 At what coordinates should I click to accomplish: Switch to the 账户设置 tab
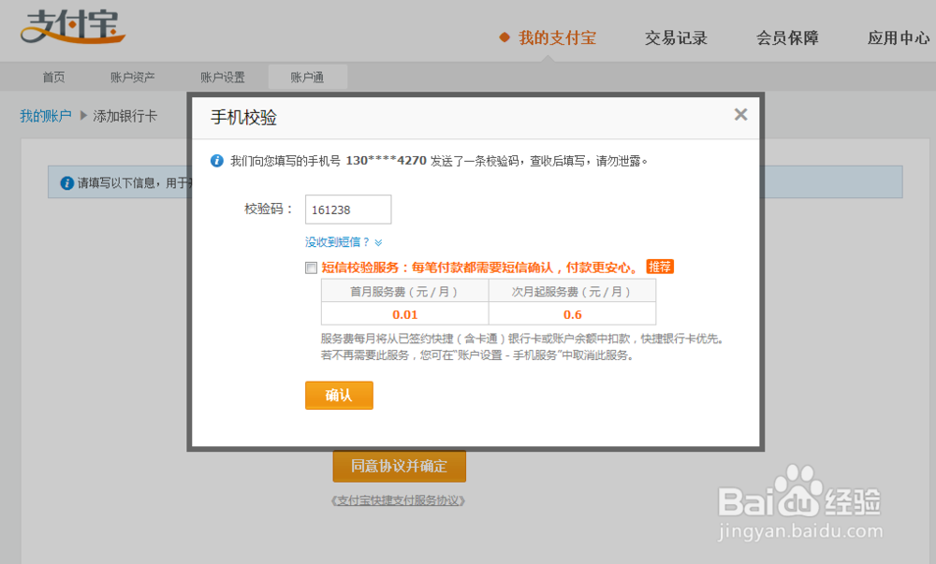click(222, 77)
